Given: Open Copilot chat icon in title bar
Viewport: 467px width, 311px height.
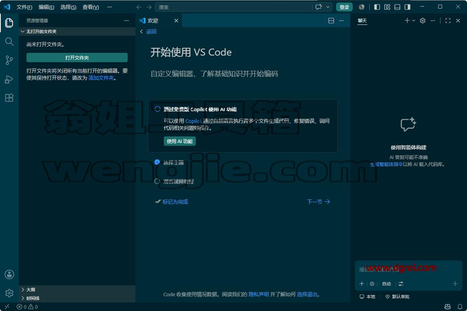Looking at the screenshot, I should (x=319, y=7).
